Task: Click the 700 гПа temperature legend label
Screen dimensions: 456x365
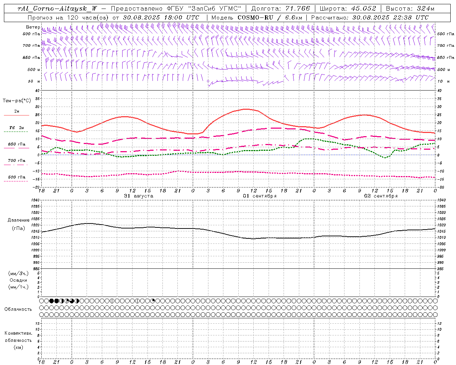Action: coord(16,161)
